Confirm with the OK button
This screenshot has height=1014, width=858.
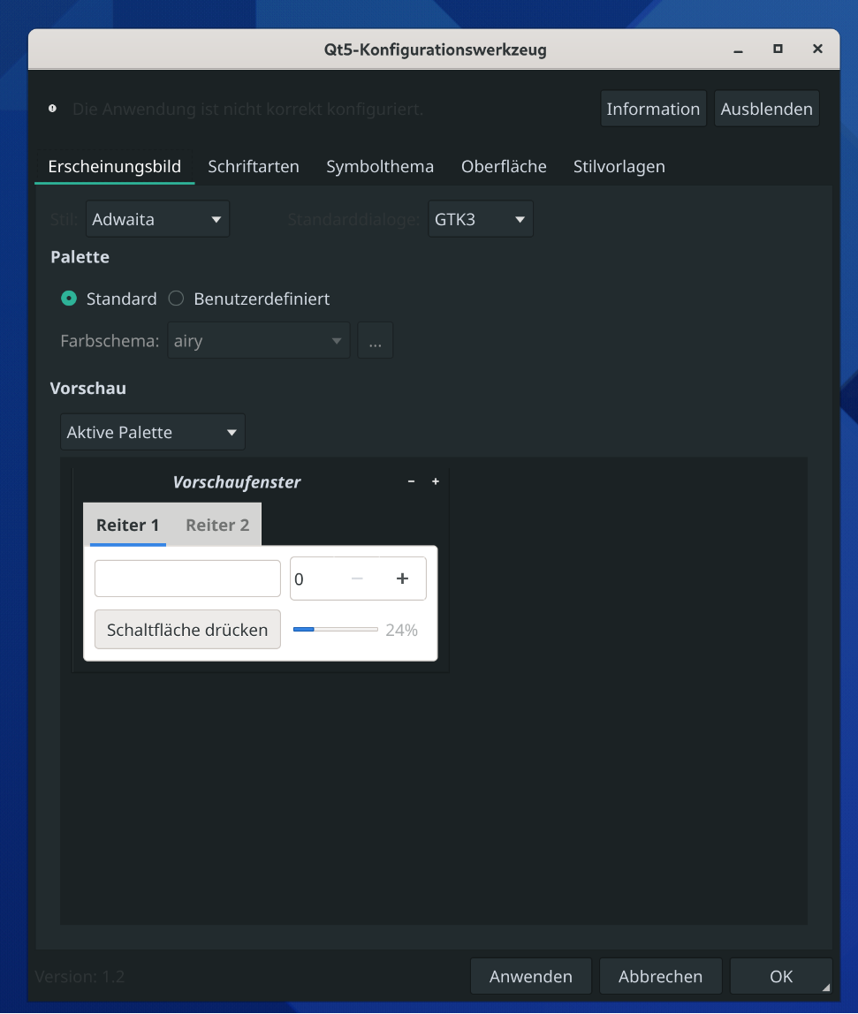[781, 976]
